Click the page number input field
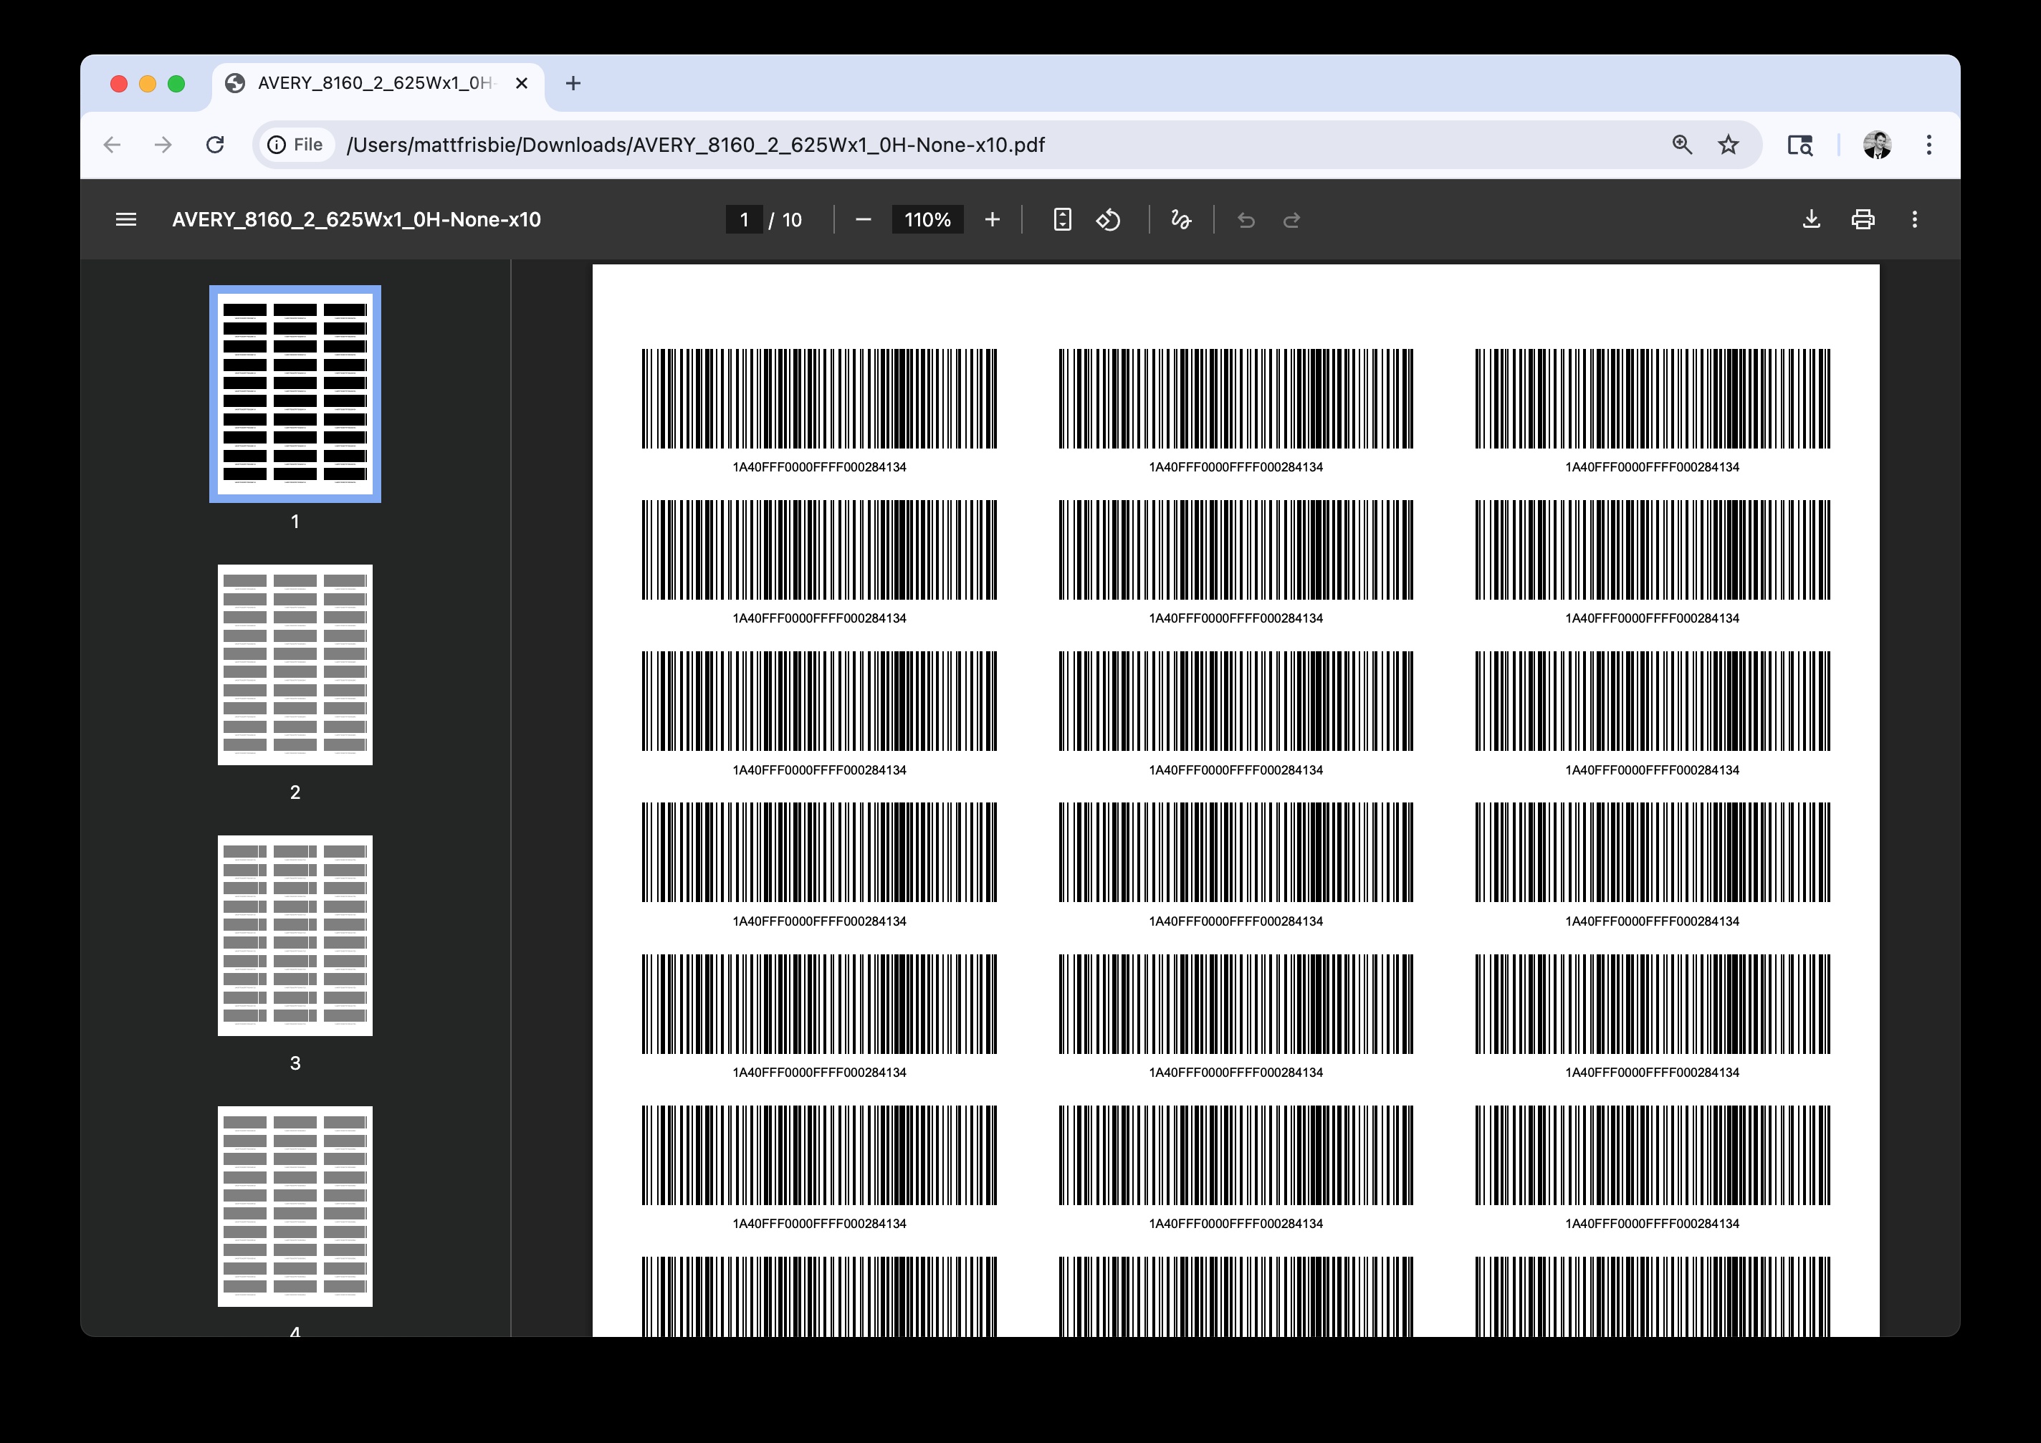The width and height of the screenshot is (2041, 1443). 744,219
